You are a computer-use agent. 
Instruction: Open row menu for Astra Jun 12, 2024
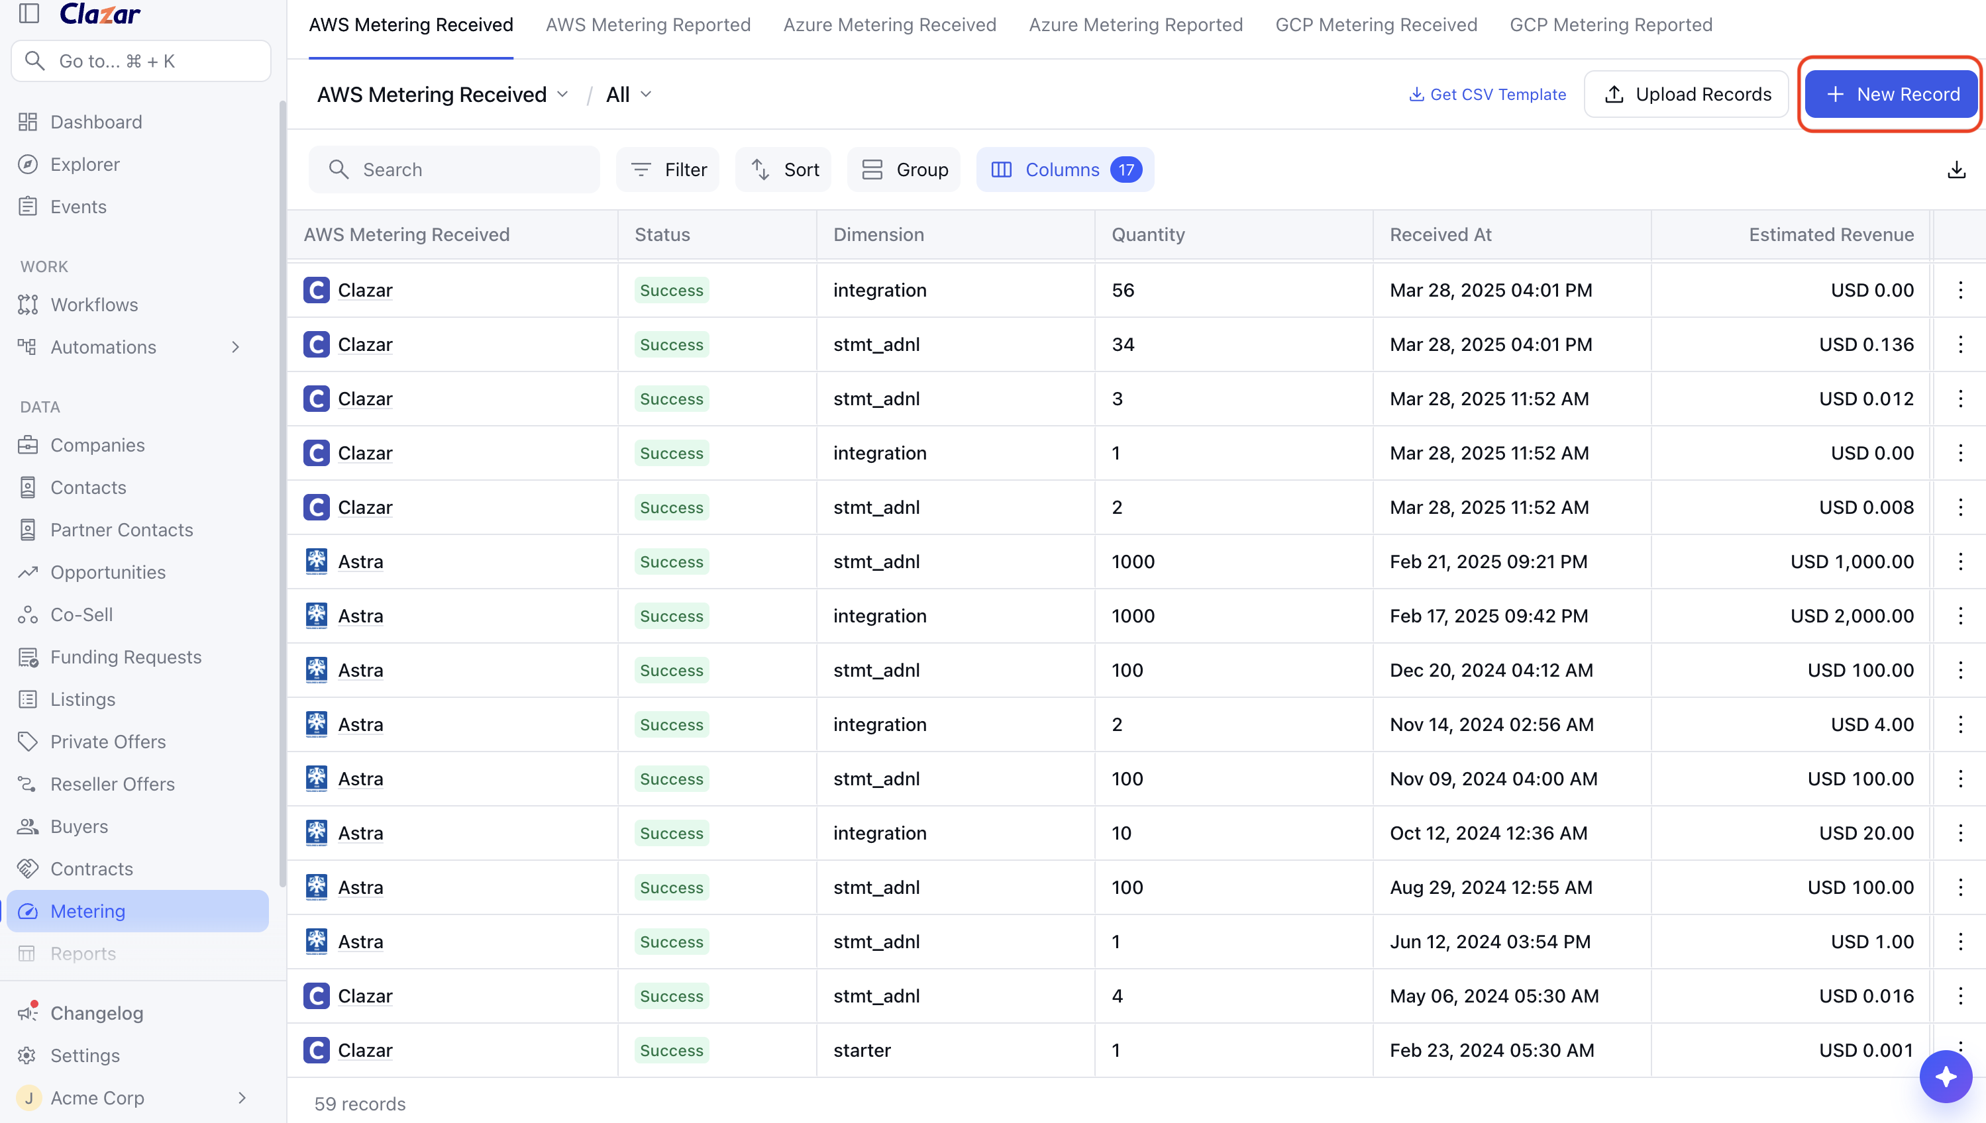1960,942
